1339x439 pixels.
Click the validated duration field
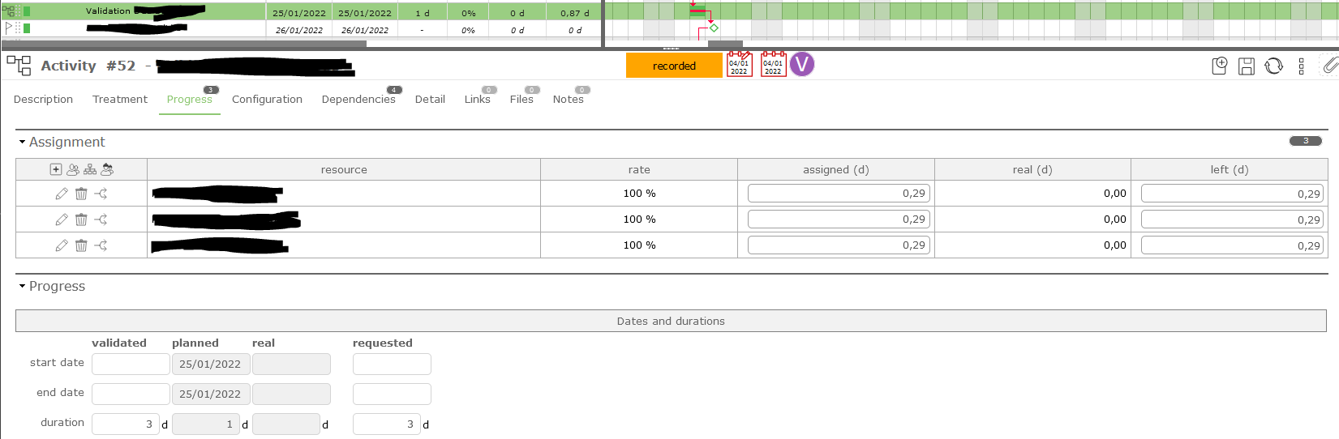click(x=125, y=424)
